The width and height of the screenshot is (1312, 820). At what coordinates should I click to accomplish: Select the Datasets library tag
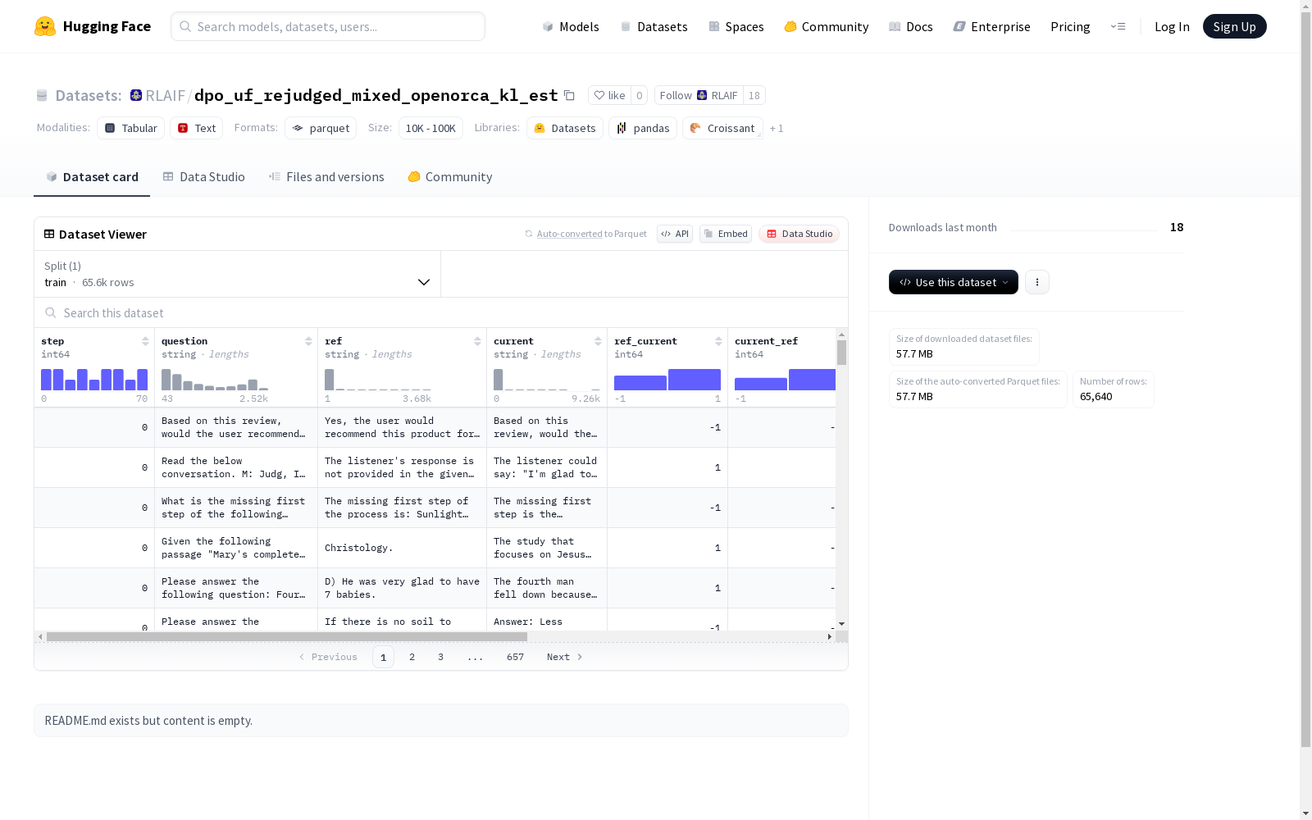(x=565, y=128)
